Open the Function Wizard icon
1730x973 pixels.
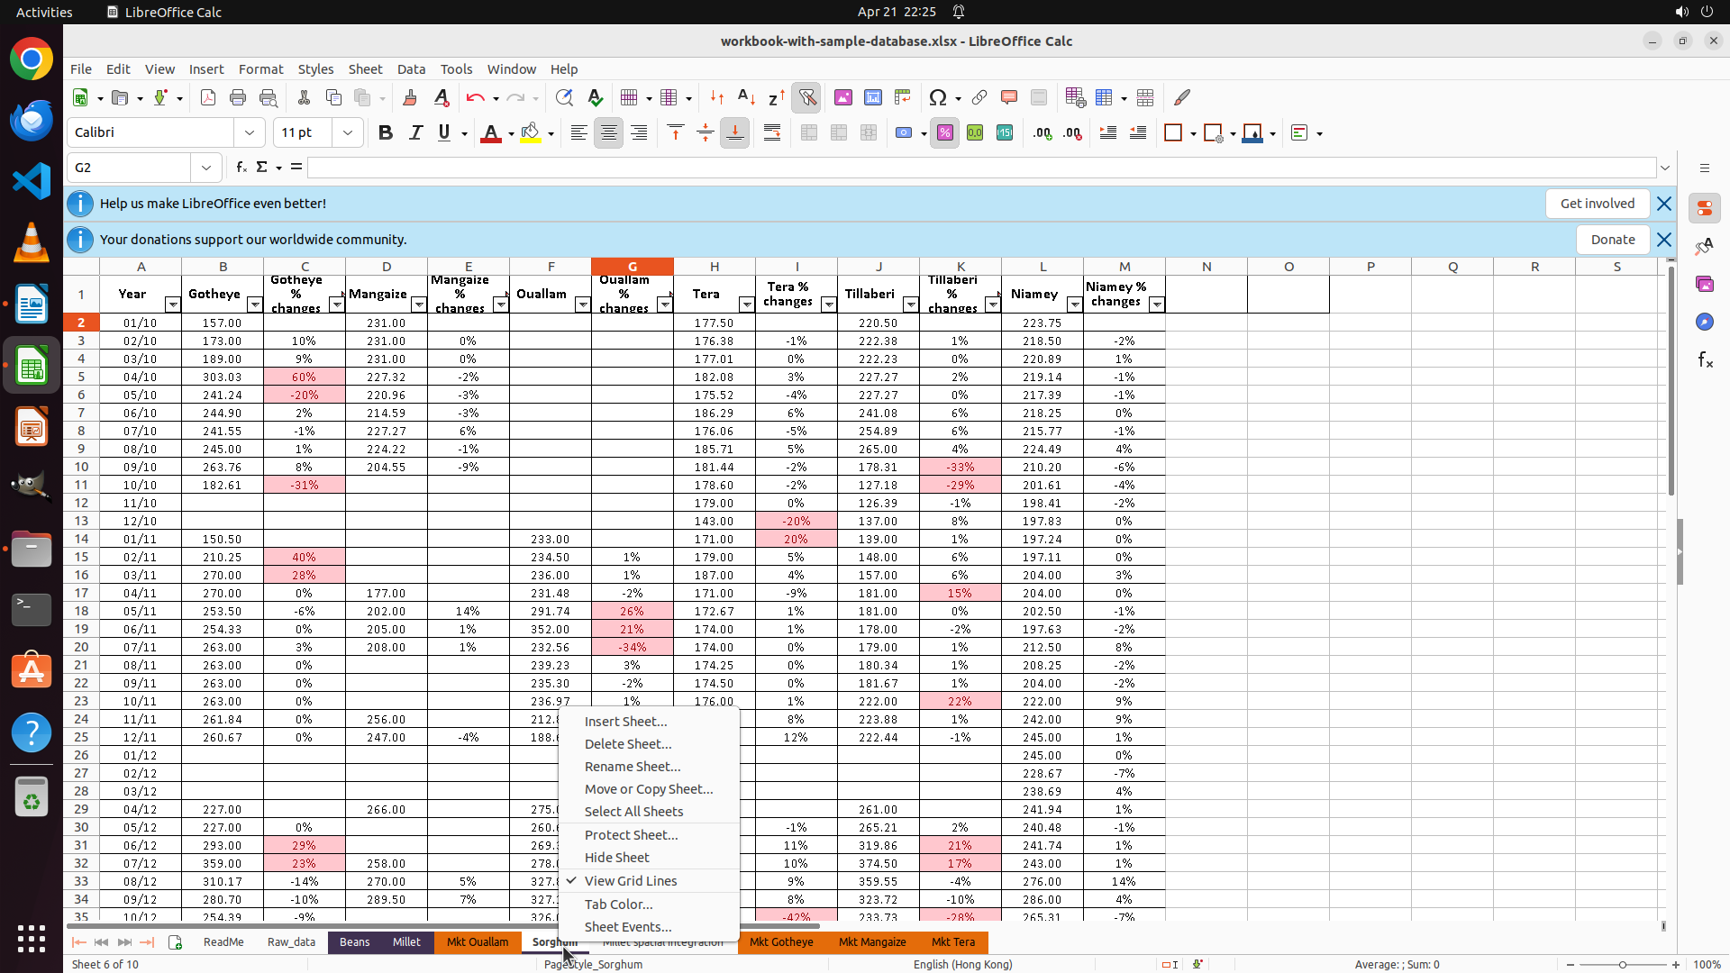click(x=241, y=168)
